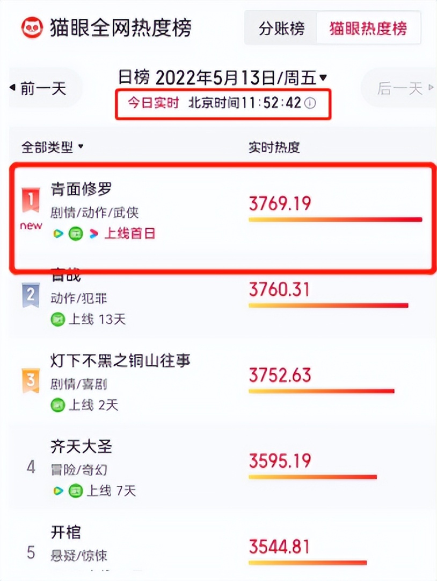Select 猫眼热度榜 tab
This screenshot has width=437, height=581.
[368, 29]
